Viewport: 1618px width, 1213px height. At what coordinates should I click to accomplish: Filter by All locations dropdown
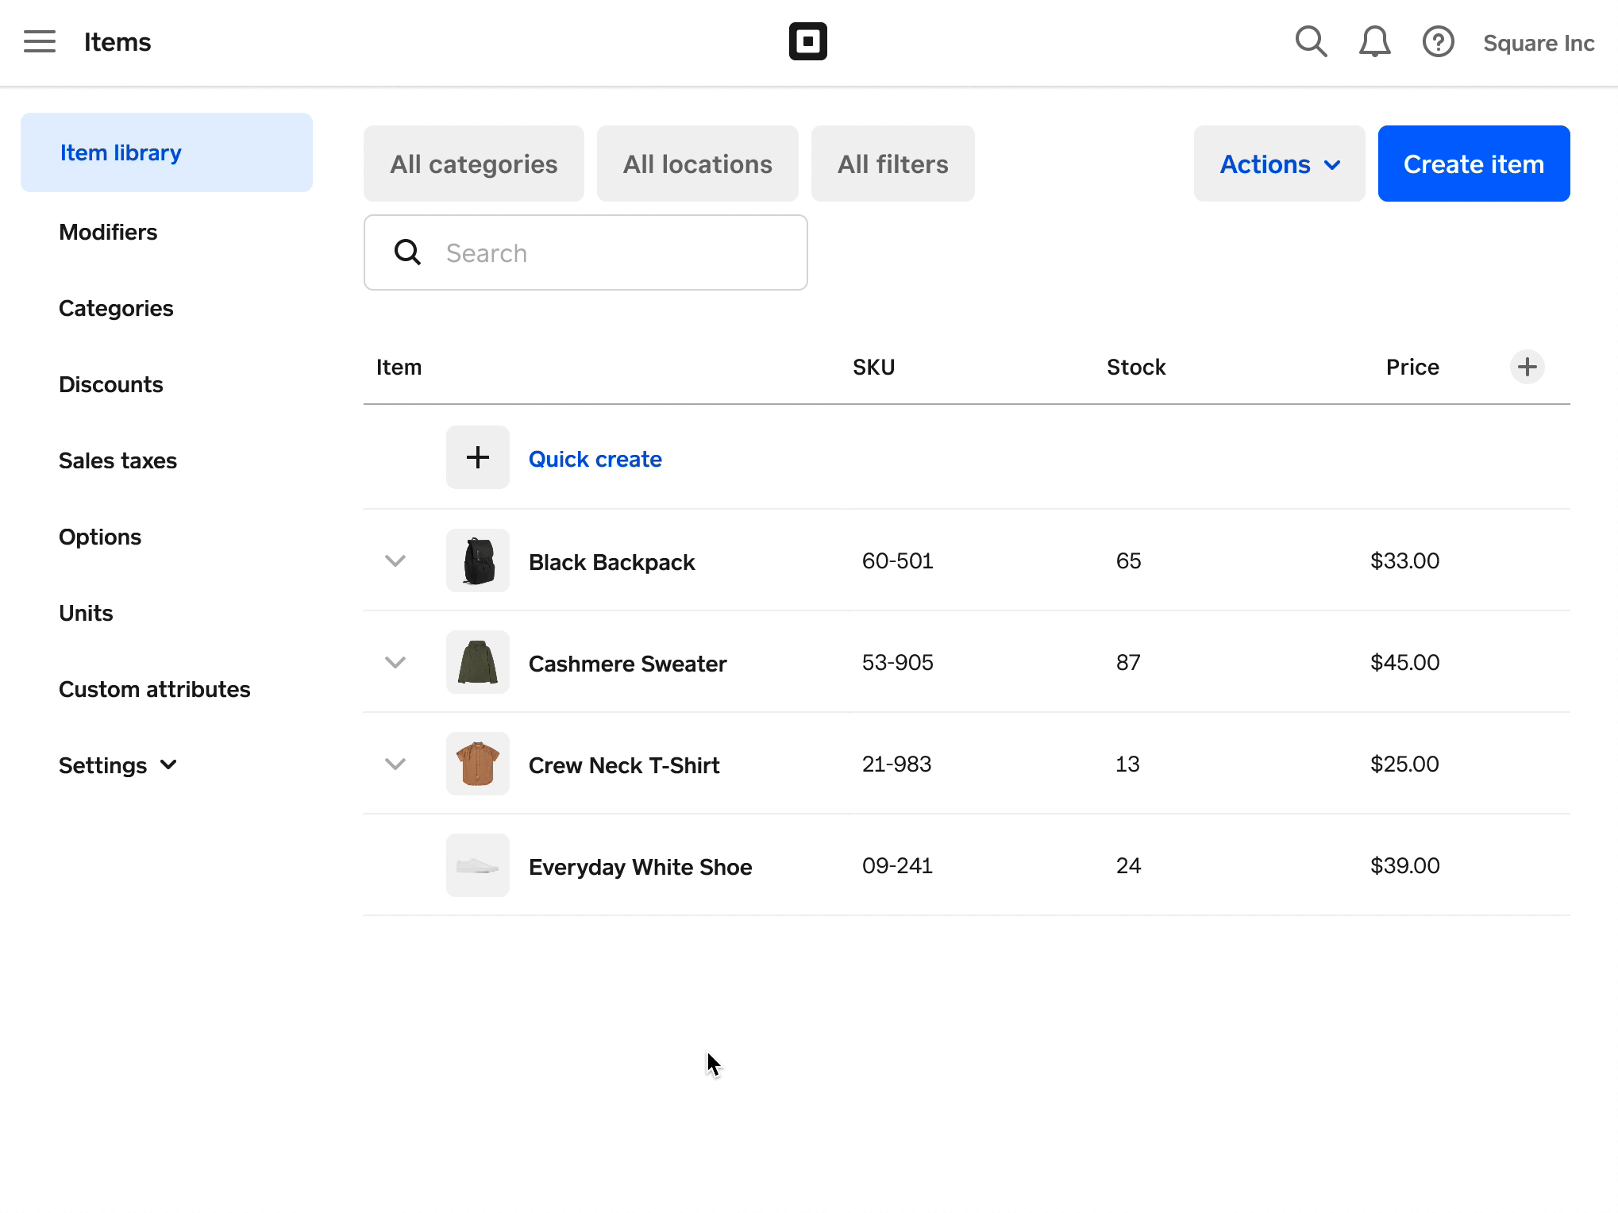coord(695,163)
